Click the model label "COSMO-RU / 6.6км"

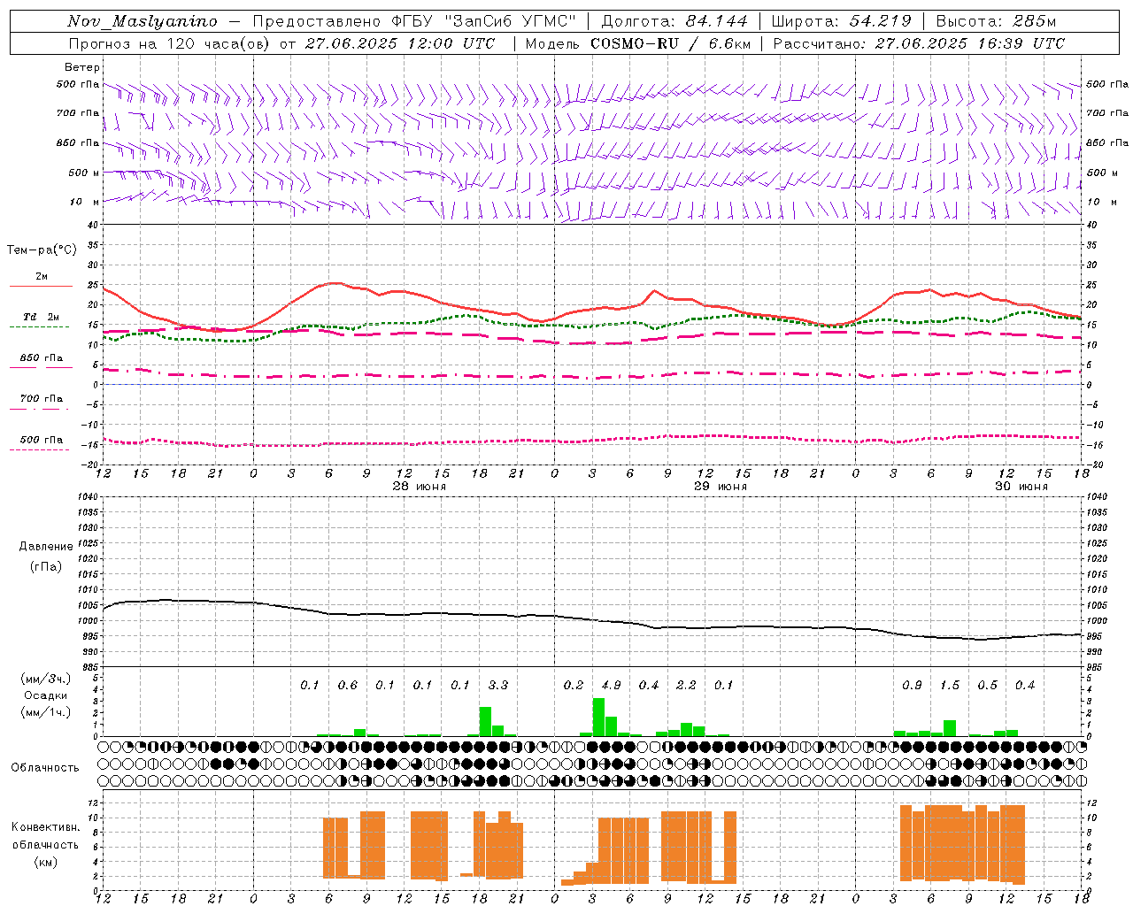click(x=670, y=43)
